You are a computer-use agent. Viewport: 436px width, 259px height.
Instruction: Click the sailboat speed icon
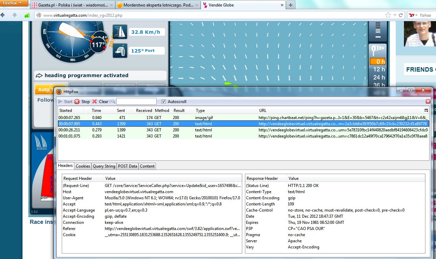pyautogui.click(x=120, y=32)
